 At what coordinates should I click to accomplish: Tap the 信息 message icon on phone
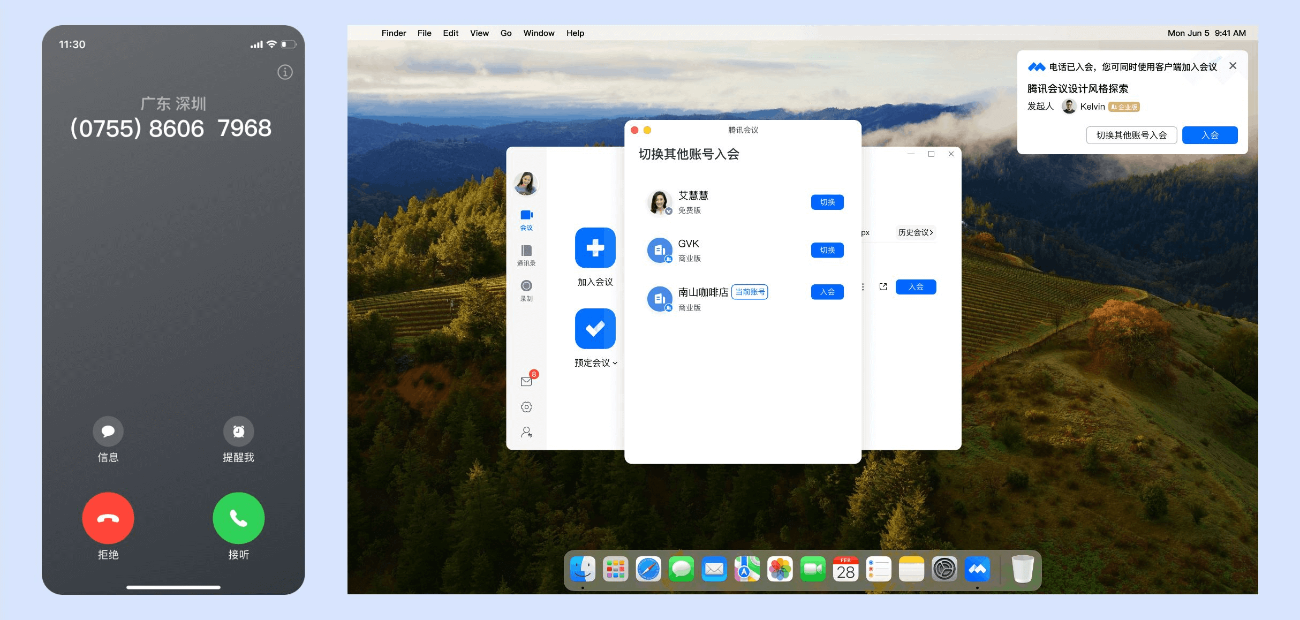coord(108,431)
